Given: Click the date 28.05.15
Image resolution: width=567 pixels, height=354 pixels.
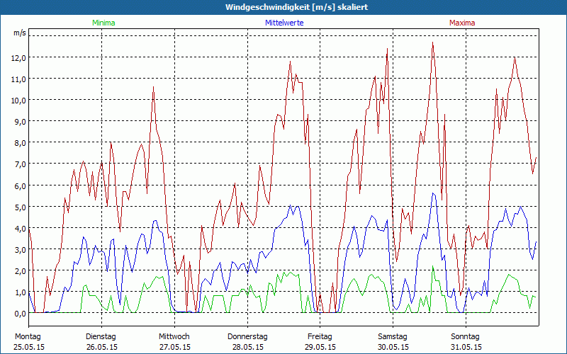Looking at the screenshot, I should [247, 347].
